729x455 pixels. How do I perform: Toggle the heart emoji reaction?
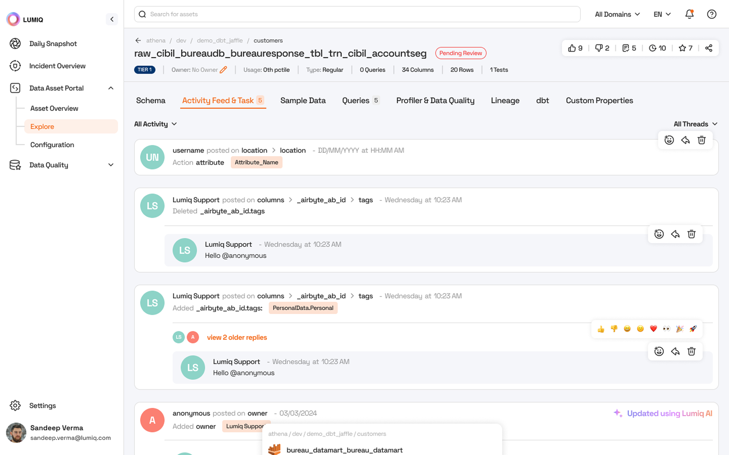(653, 329)
